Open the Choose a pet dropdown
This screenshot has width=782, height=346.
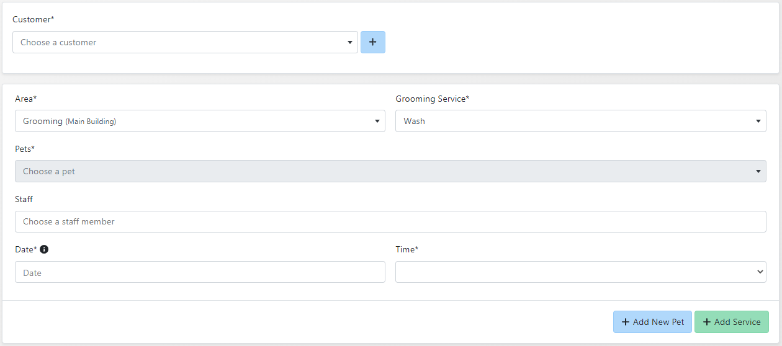pos(385,171)
